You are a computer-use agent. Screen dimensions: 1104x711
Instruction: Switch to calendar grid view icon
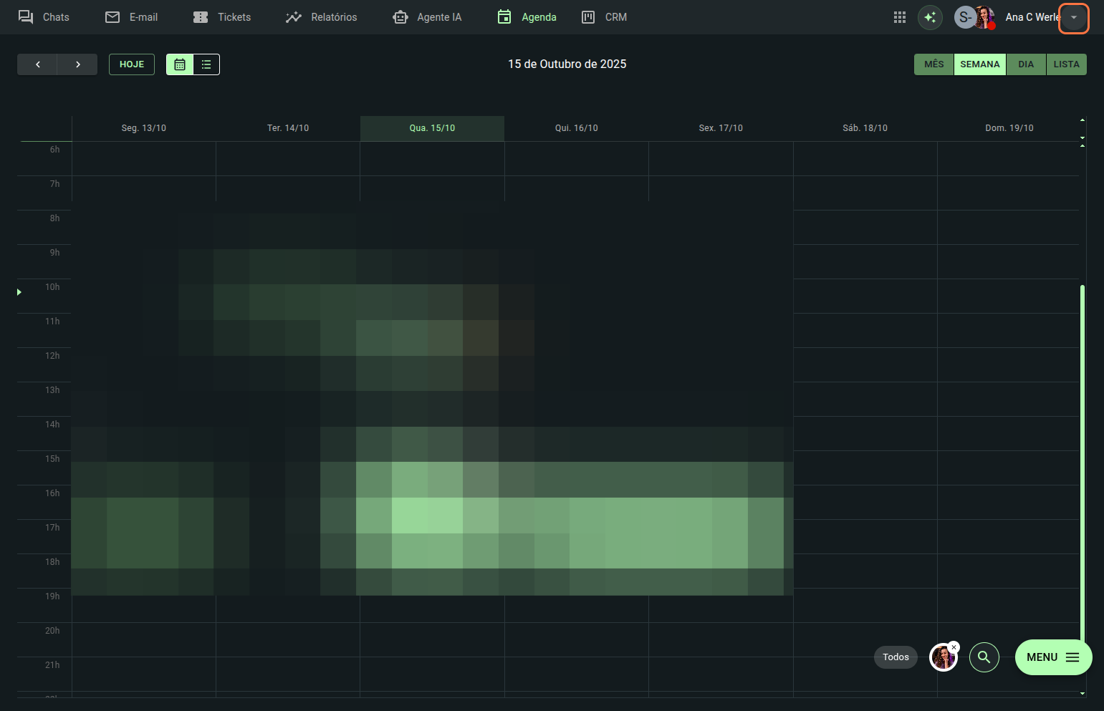point(180,64)
